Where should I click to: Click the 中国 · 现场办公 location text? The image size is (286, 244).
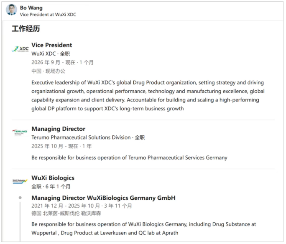tap(49, 71)
